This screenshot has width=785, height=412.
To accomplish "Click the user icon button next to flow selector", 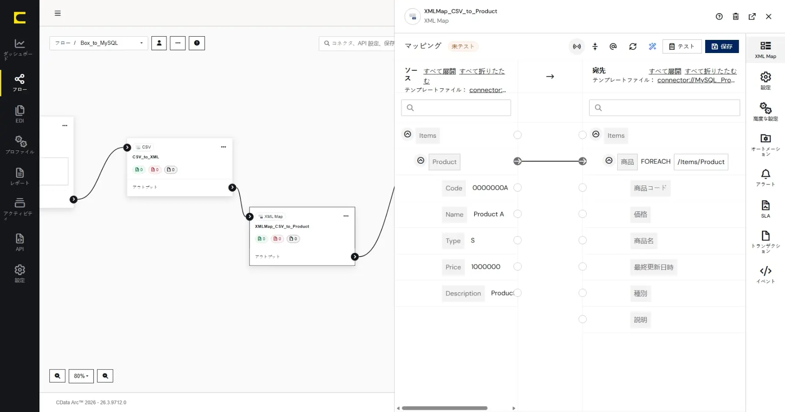I will click(x=159, y=43).
